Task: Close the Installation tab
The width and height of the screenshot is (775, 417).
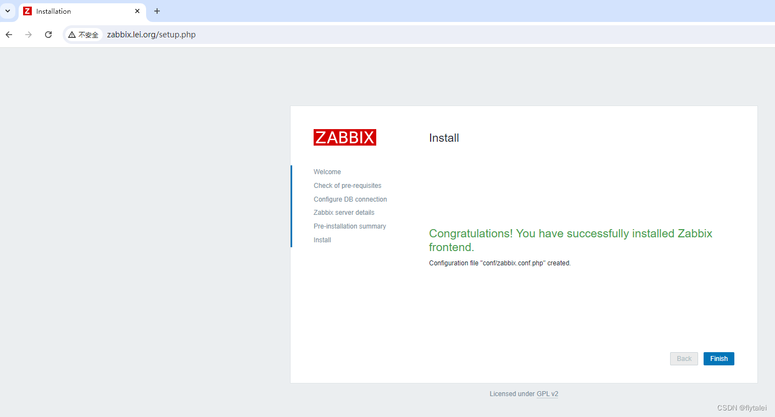Action: (x=137, y=11)
